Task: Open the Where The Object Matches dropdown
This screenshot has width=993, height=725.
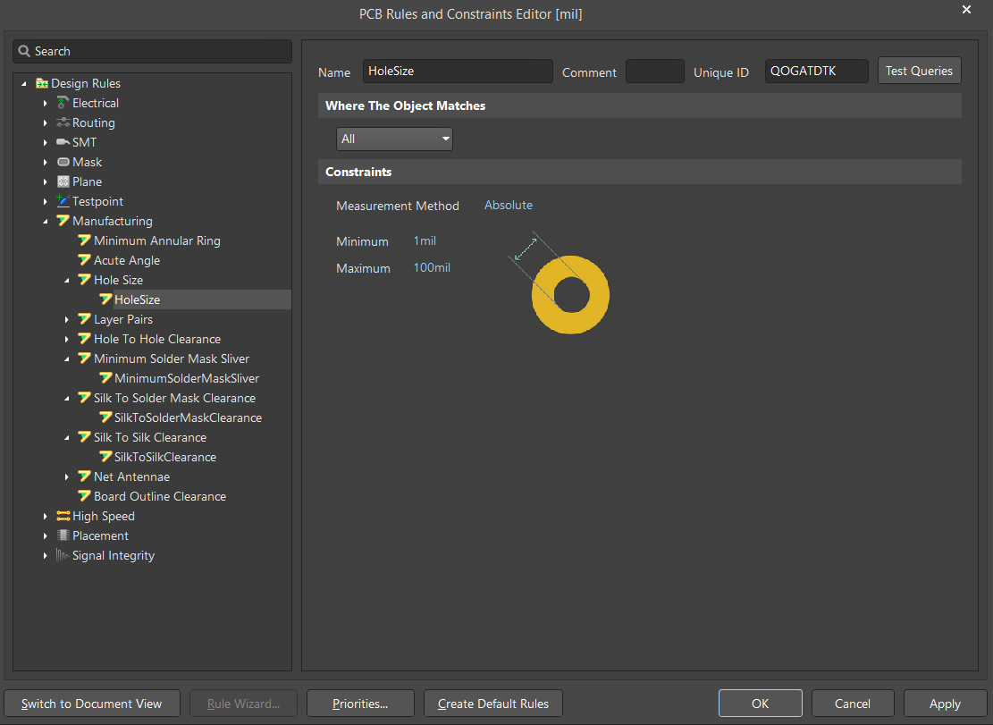Action: tap(394, 139)
